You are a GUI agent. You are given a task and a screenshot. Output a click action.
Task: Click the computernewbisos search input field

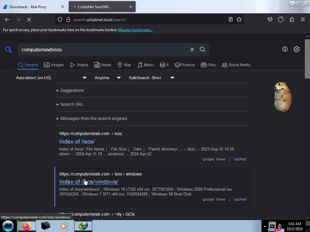pyautogui.click(x=104, y=50)
